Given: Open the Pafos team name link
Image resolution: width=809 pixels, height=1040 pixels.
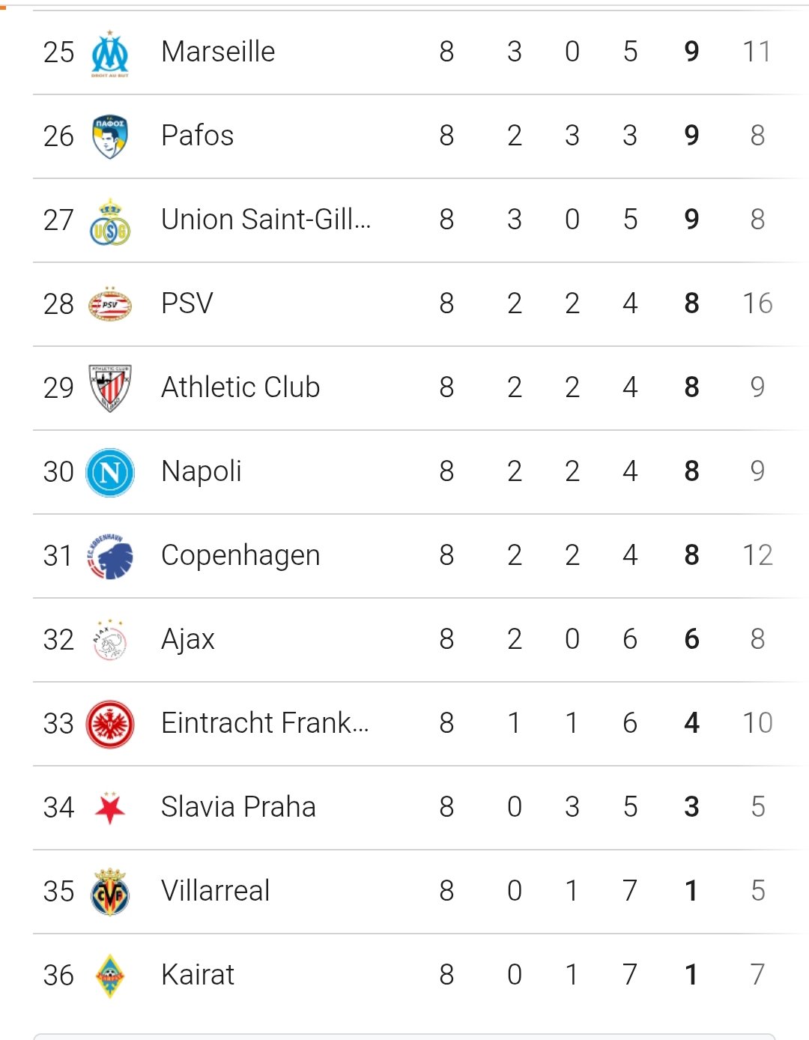Looking at the screenshot, I should point(198,136).
